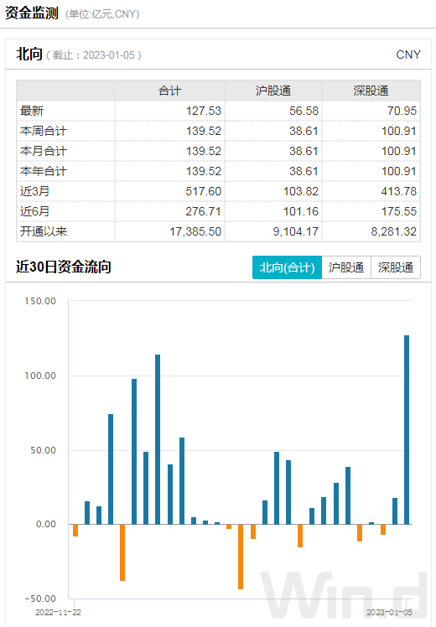Image resolution: width=436 pixels, height=627 pixels.
Task: Switch to the 沪股通 tab
Action: [346, 267]
